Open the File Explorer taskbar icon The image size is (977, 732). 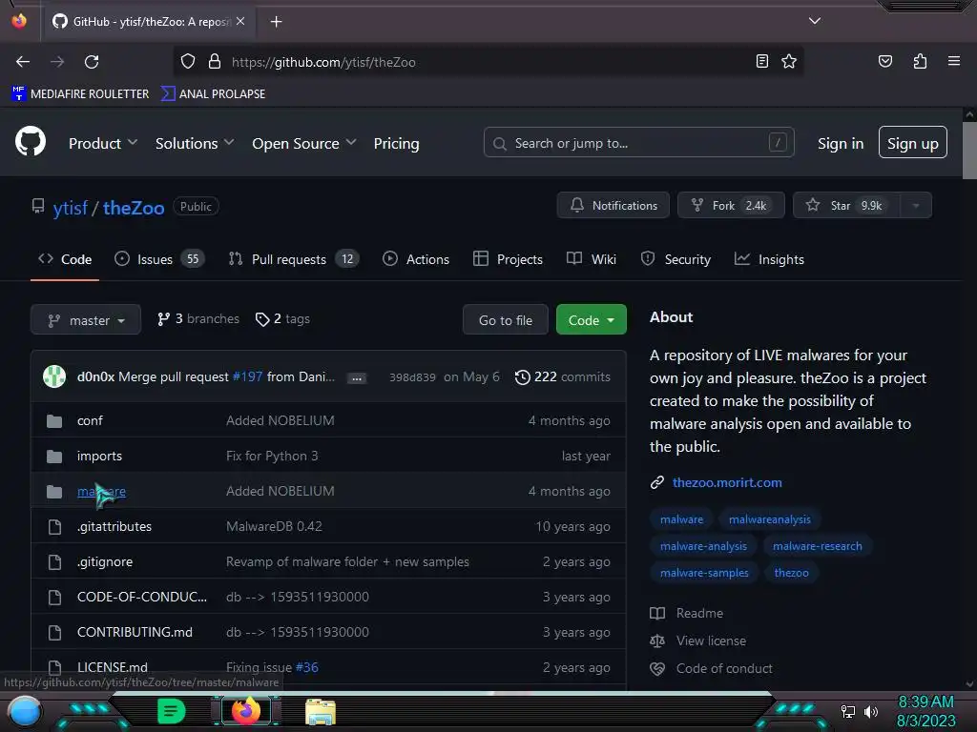coord(321,711)
